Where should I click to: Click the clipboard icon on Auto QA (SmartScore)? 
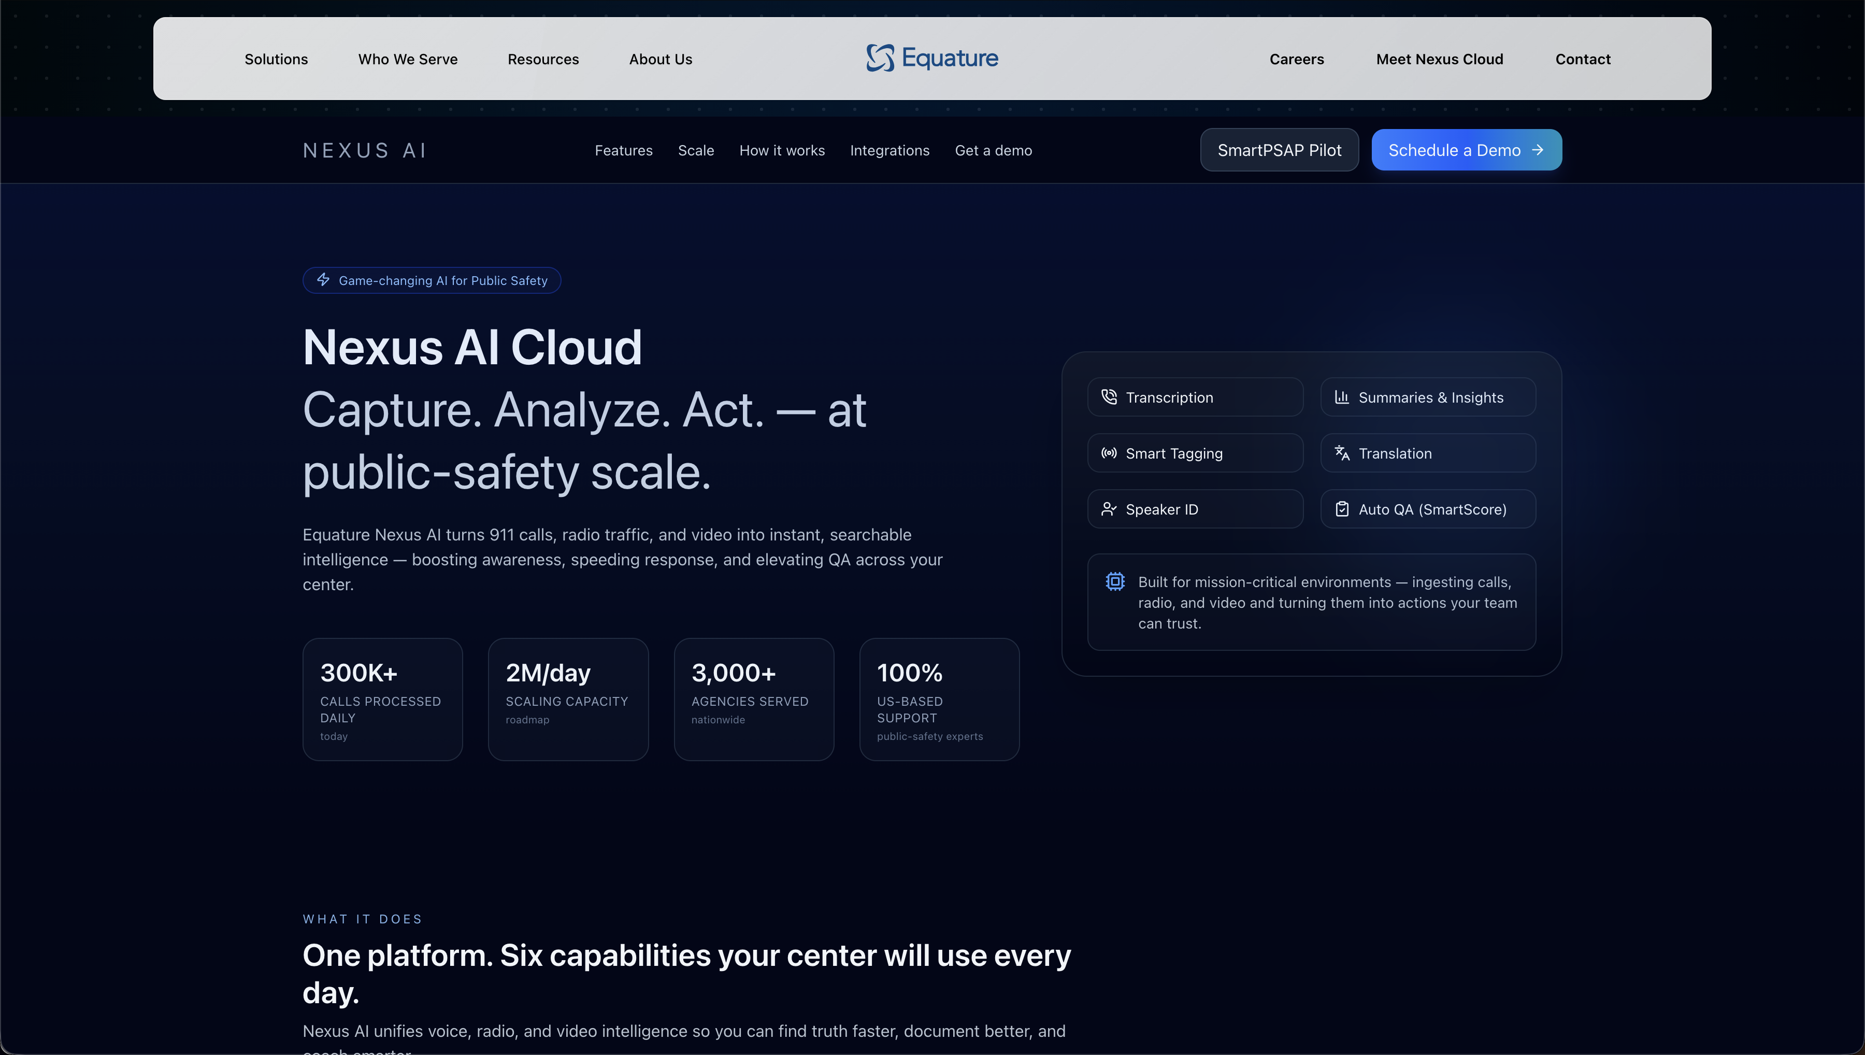[1343, 509]
